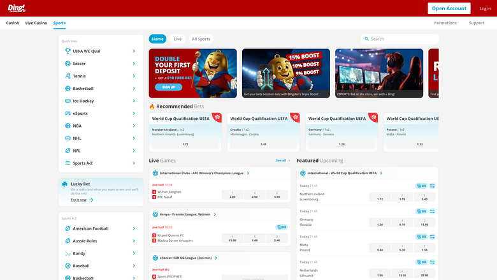497x280 pixels.
Task: Click the Aussie Rules icon
Action: click(68, 240)
